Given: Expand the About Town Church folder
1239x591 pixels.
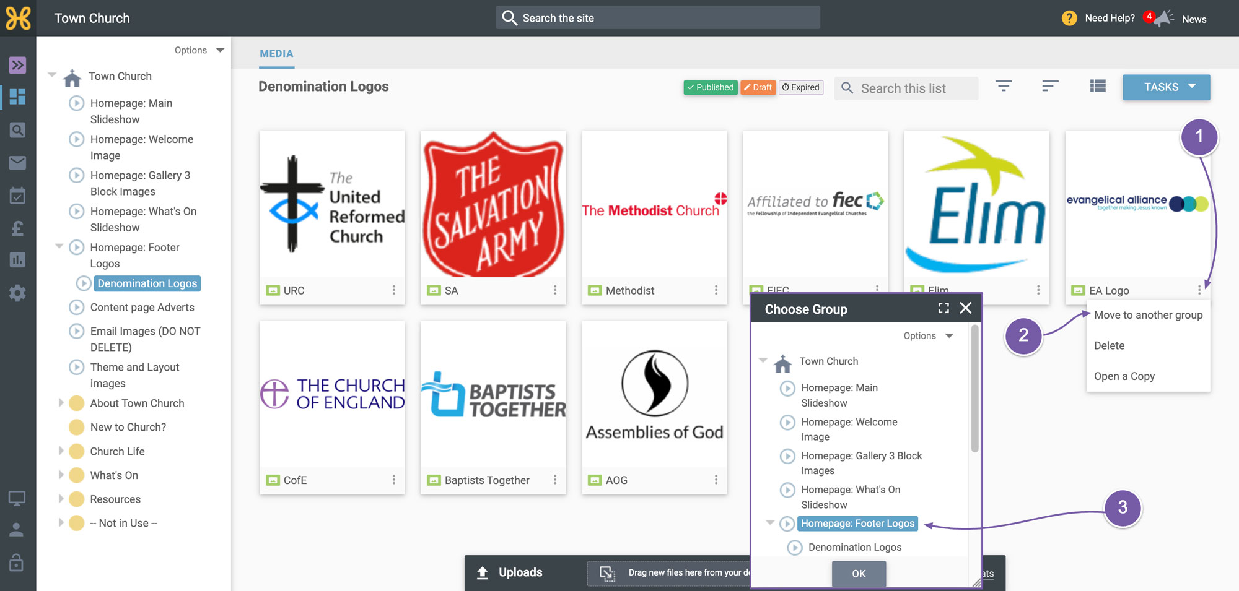Looking at the screenshot, I should (61, 403).
